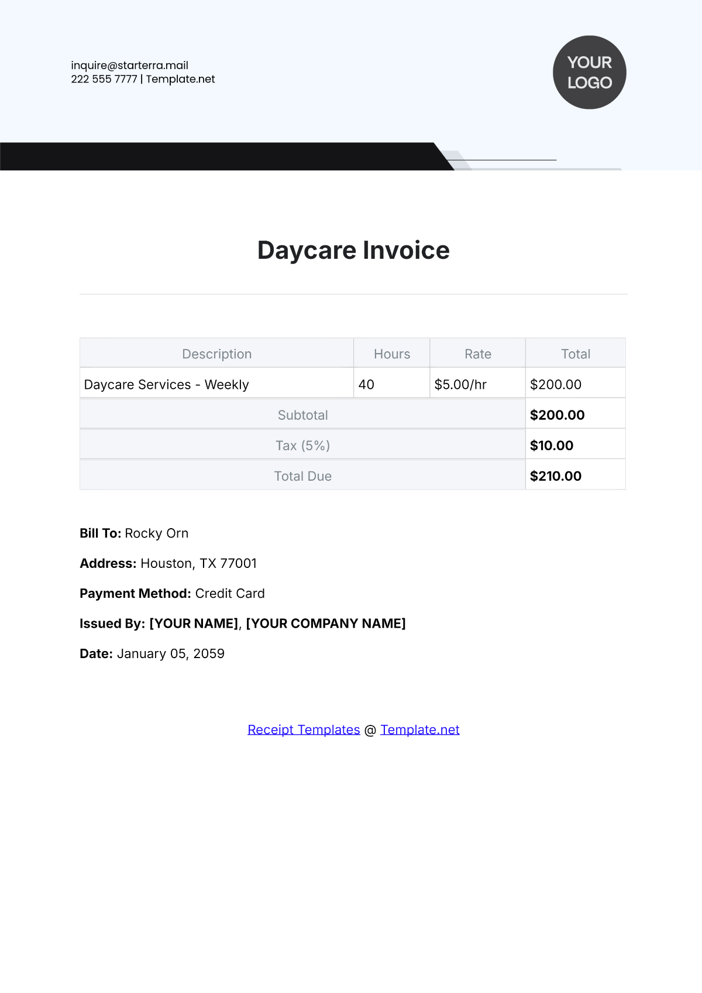This screenshot has width=702, height=993.
Task: Click the Tax (5%) label
Action: [302, 446]
